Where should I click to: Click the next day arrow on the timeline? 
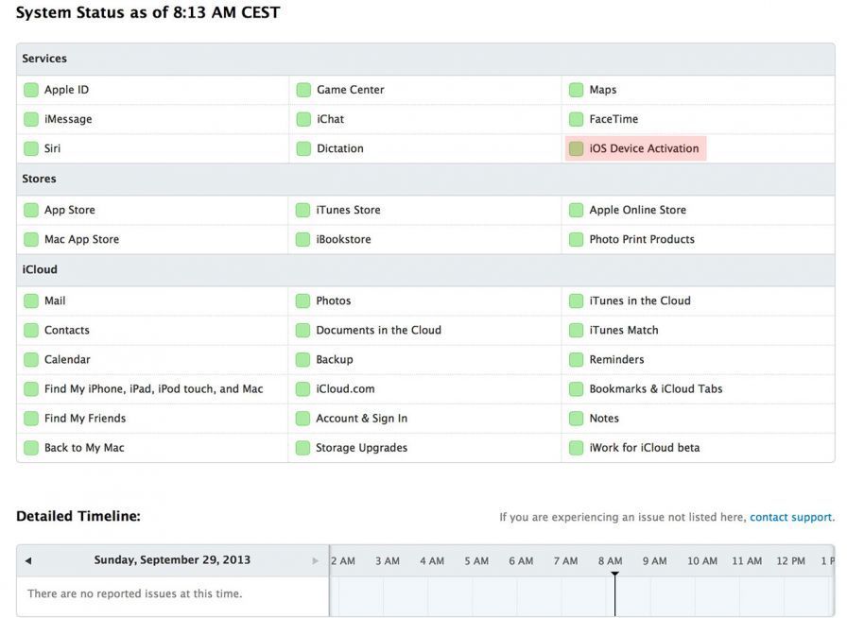tap(316, 559)
